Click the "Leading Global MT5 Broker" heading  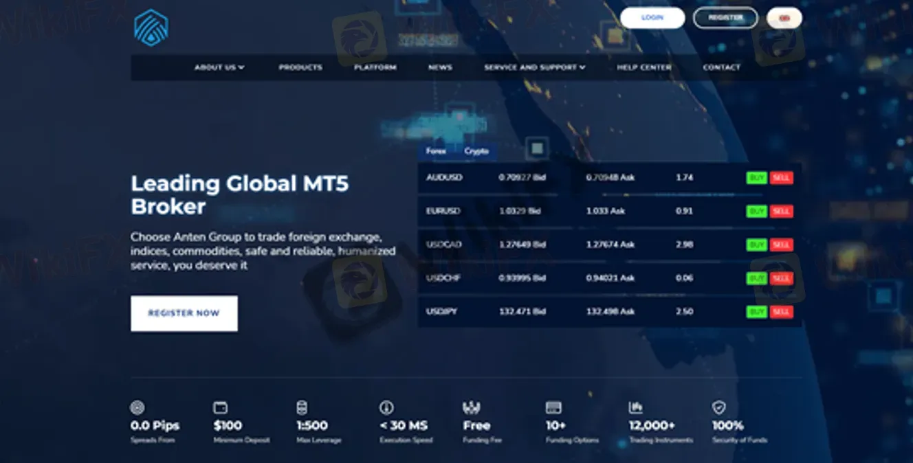(240, 195)
